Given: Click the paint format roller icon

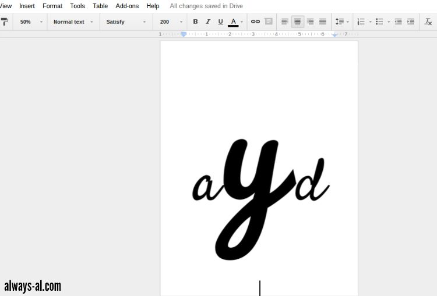Looking at the screenshot, I should point(4,22).
